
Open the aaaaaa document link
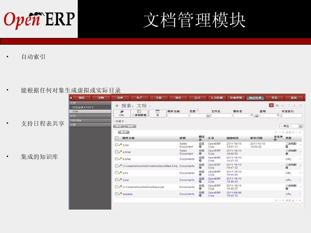tap(128, 194)
